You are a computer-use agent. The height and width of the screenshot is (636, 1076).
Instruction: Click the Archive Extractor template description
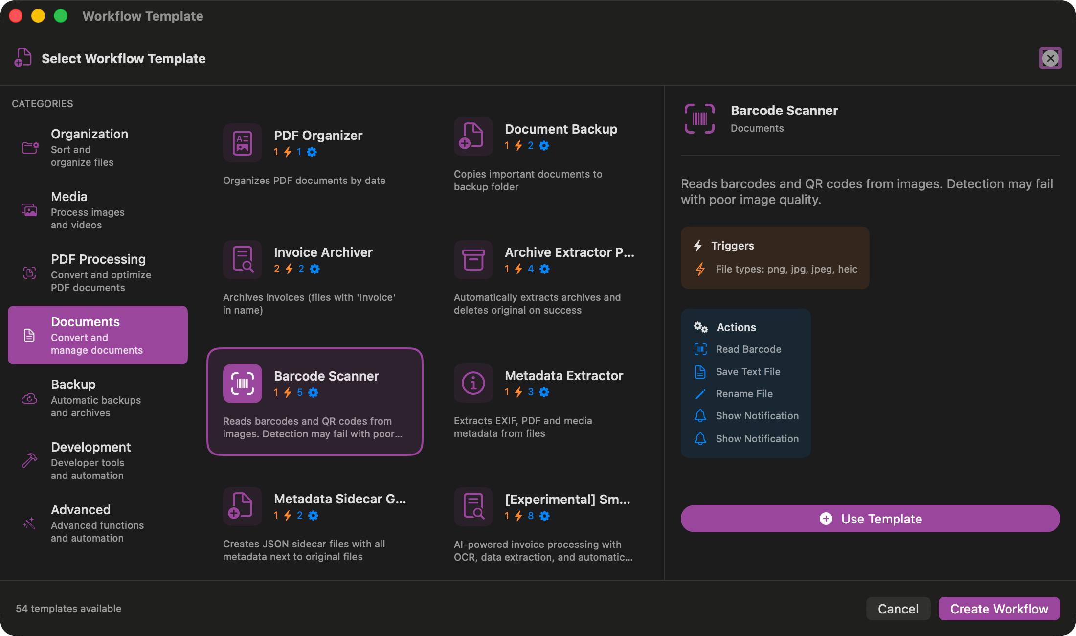coord(537,304)
